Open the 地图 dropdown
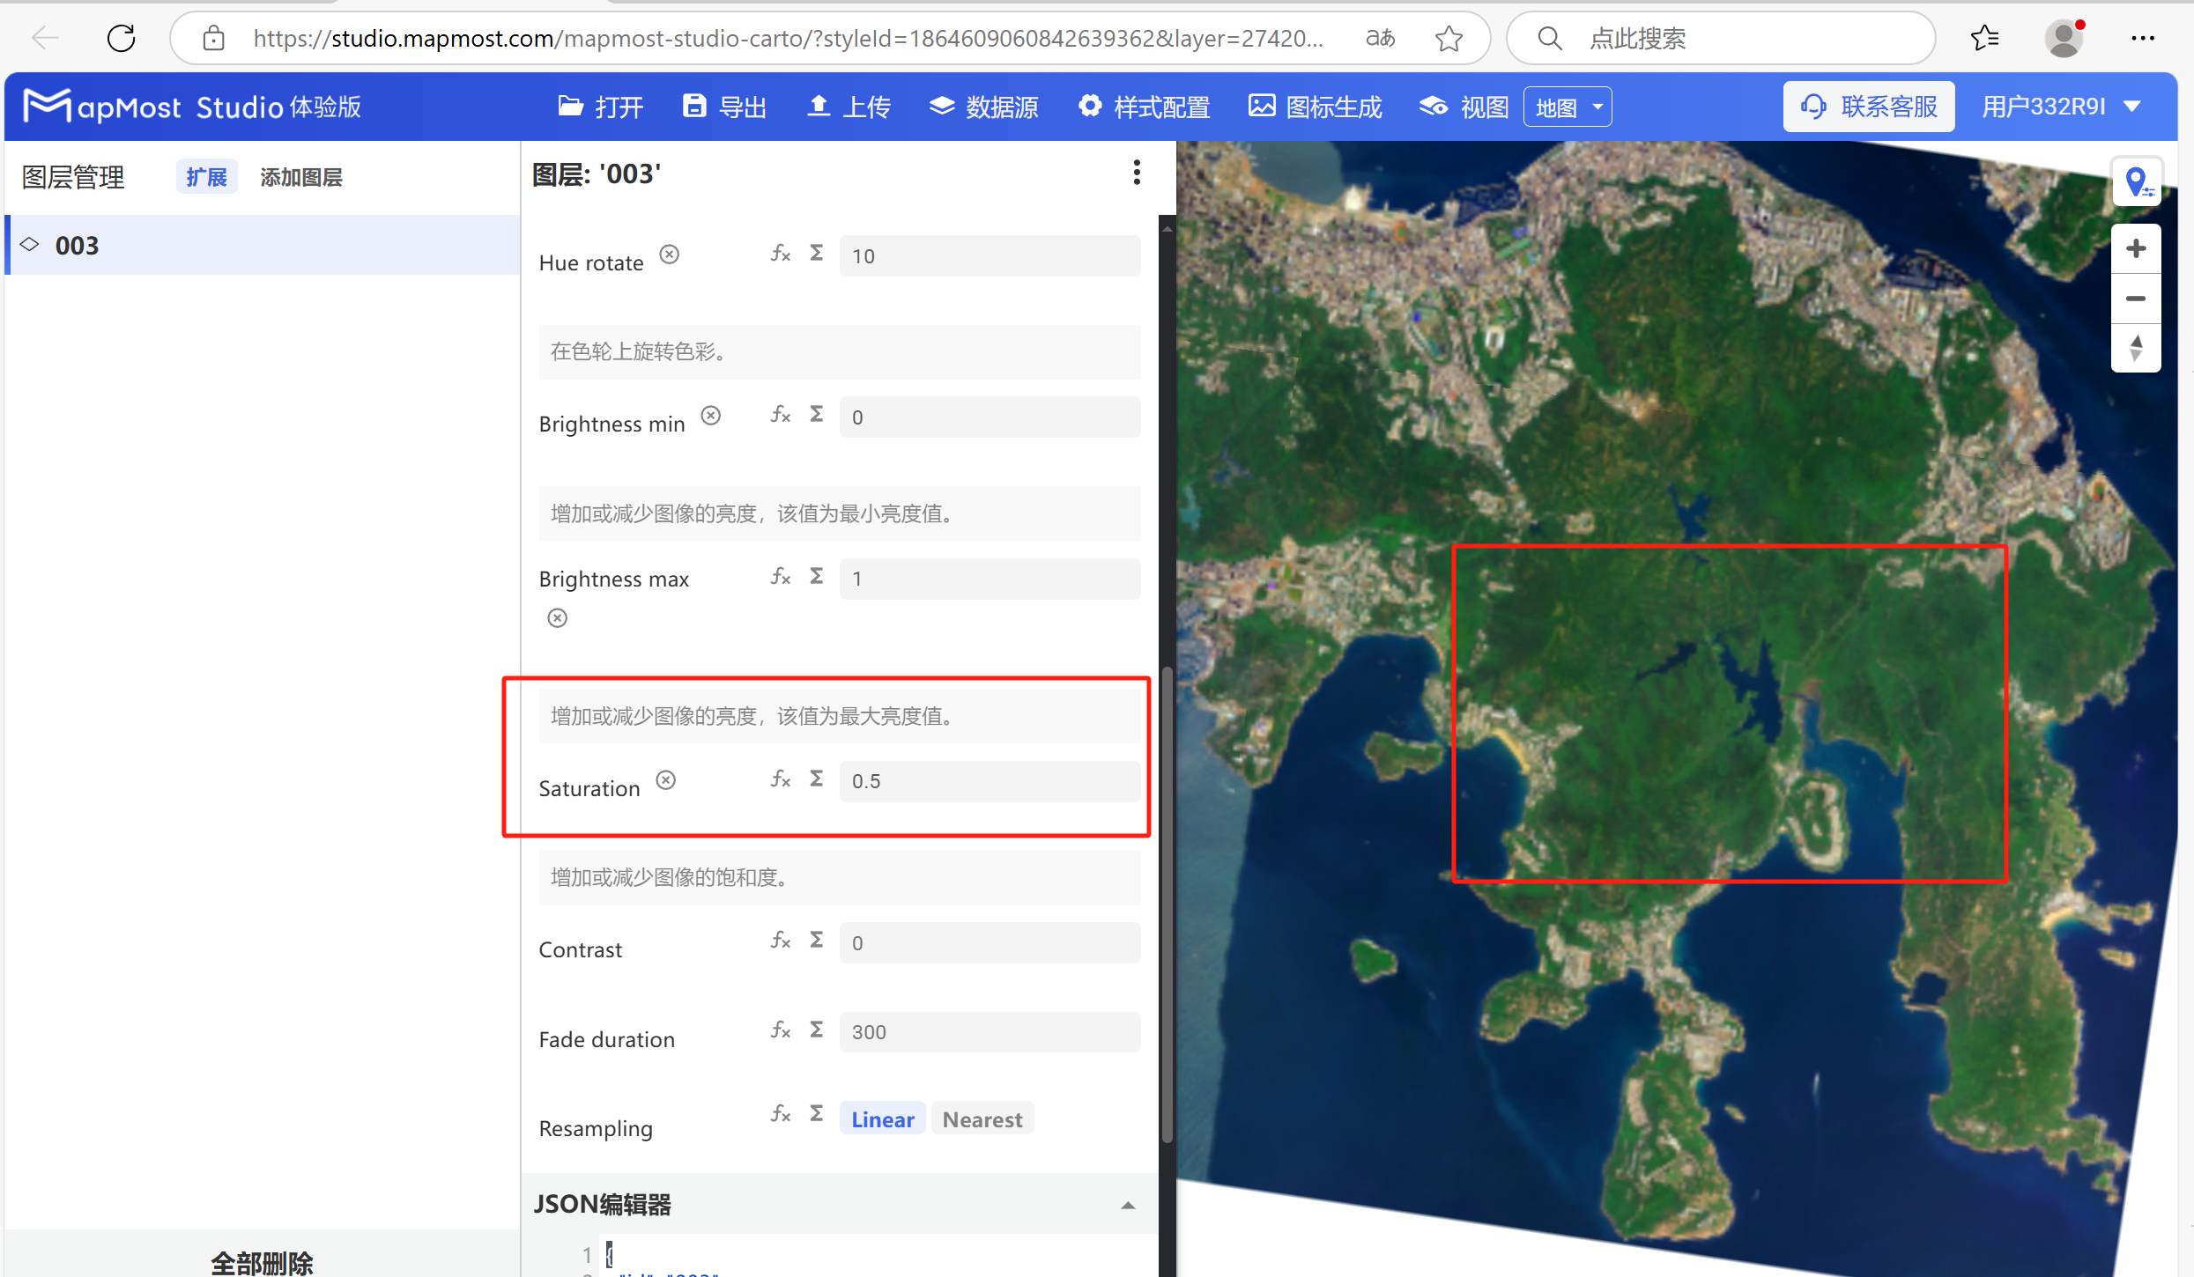The image size is (2194, 1277). click(x=1568, y=106)
